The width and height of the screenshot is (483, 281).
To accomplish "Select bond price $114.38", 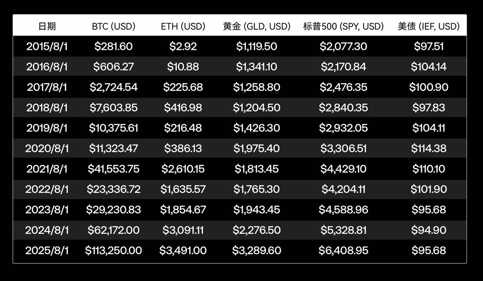I will (x=429, y=149).
